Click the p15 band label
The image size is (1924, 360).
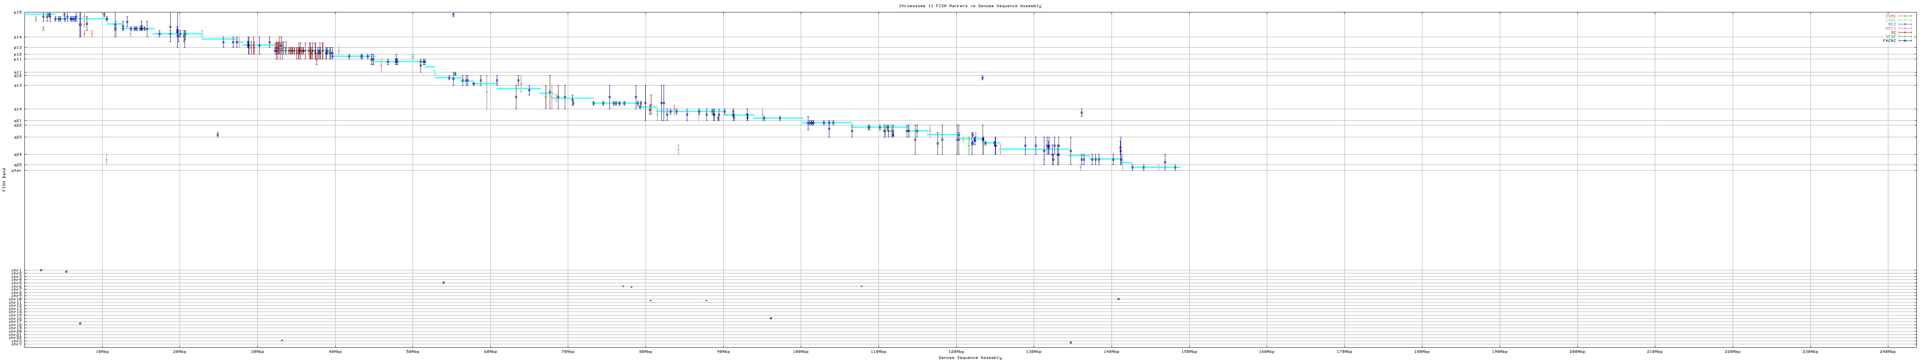coord(17,12)
